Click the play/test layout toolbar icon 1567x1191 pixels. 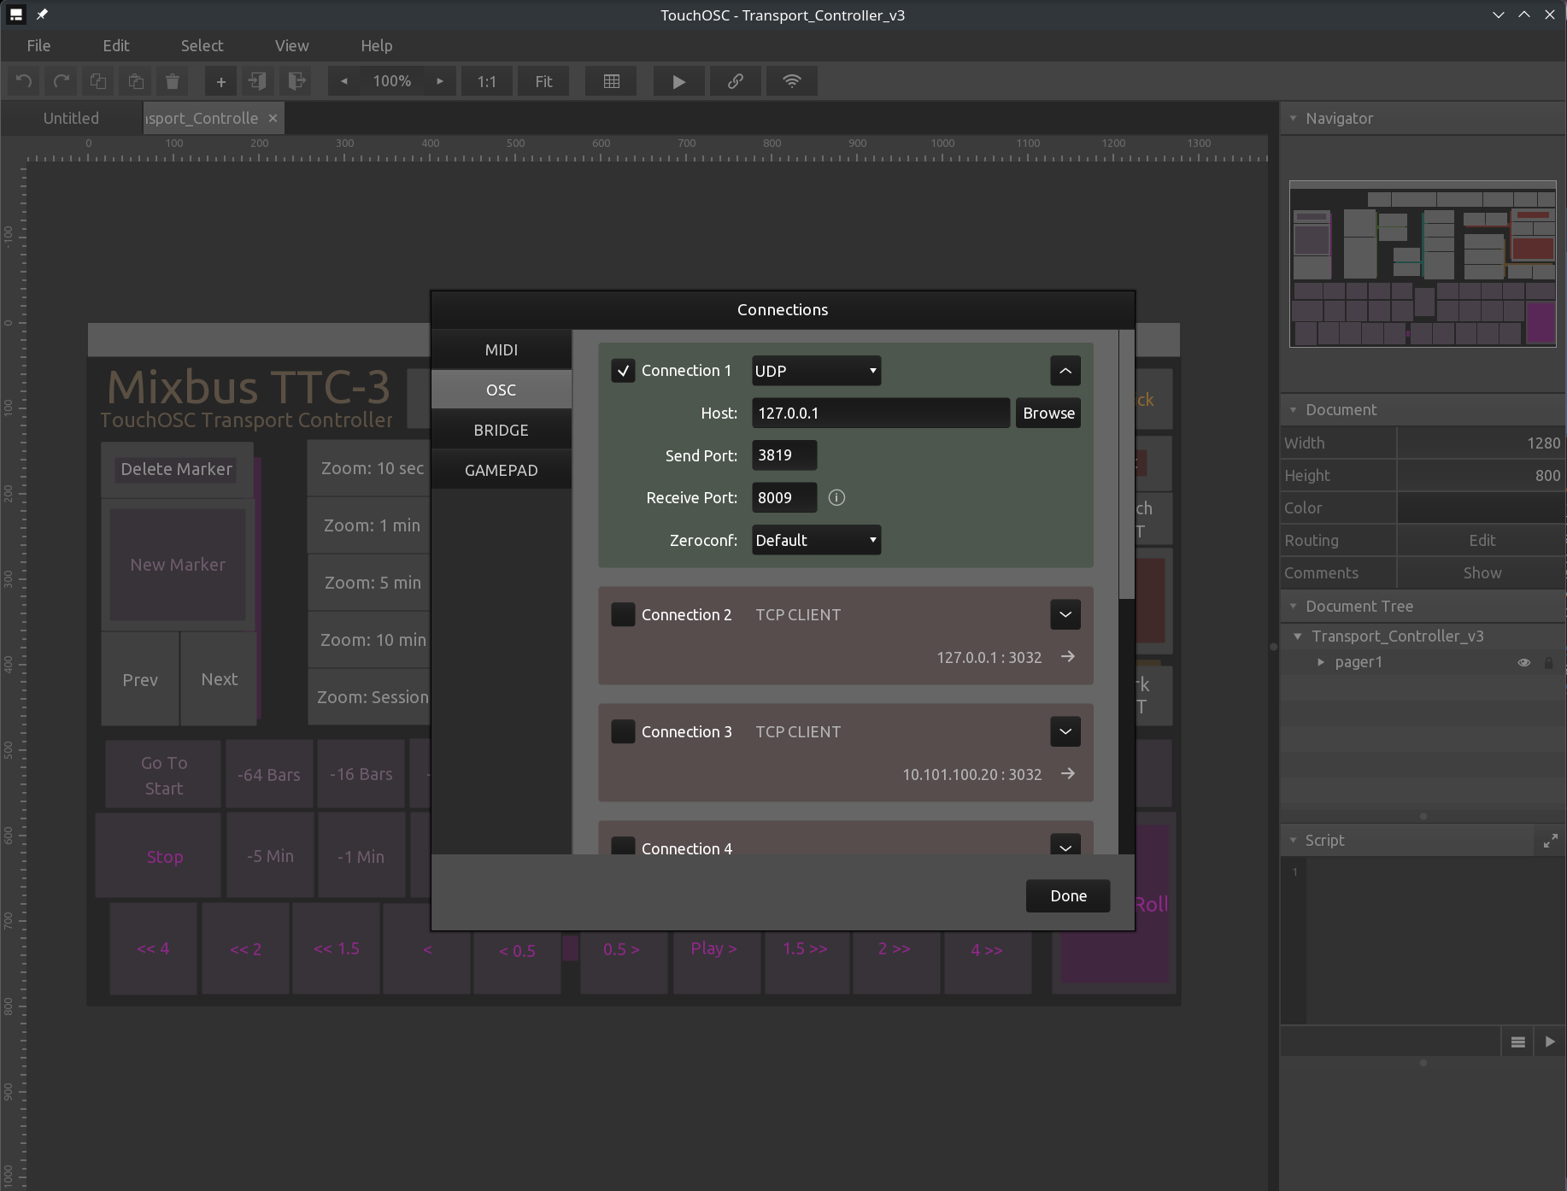coord(678,81)
